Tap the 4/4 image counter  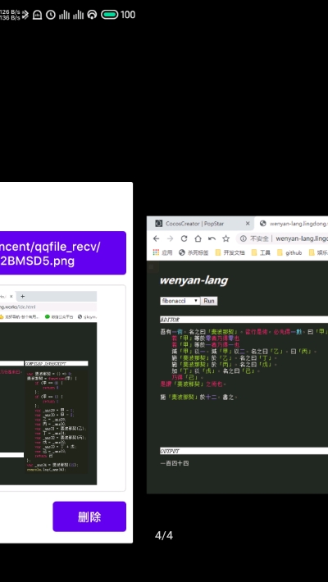tap(164, 535)
